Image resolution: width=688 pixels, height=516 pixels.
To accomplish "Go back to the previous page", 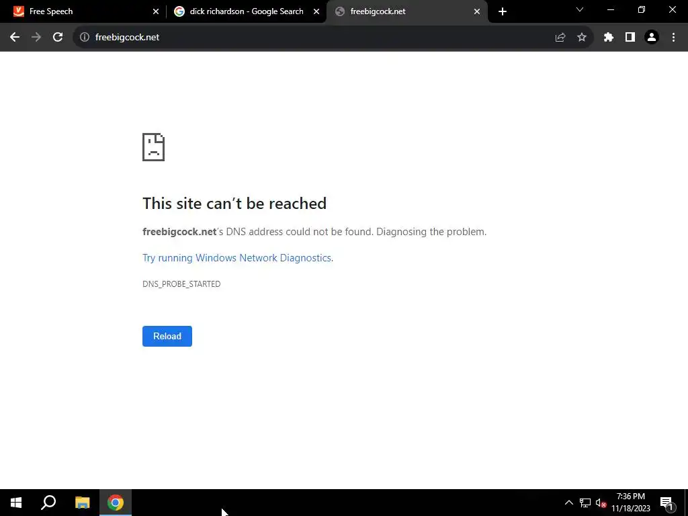I will pyautogui.click(x=15, y=38).
